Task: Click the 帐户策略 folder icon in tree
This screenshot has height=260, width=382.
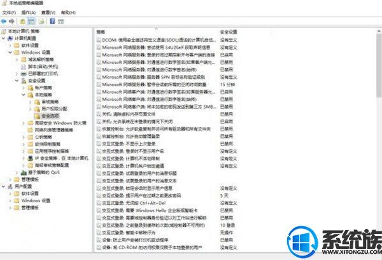Action: point(30,88)
